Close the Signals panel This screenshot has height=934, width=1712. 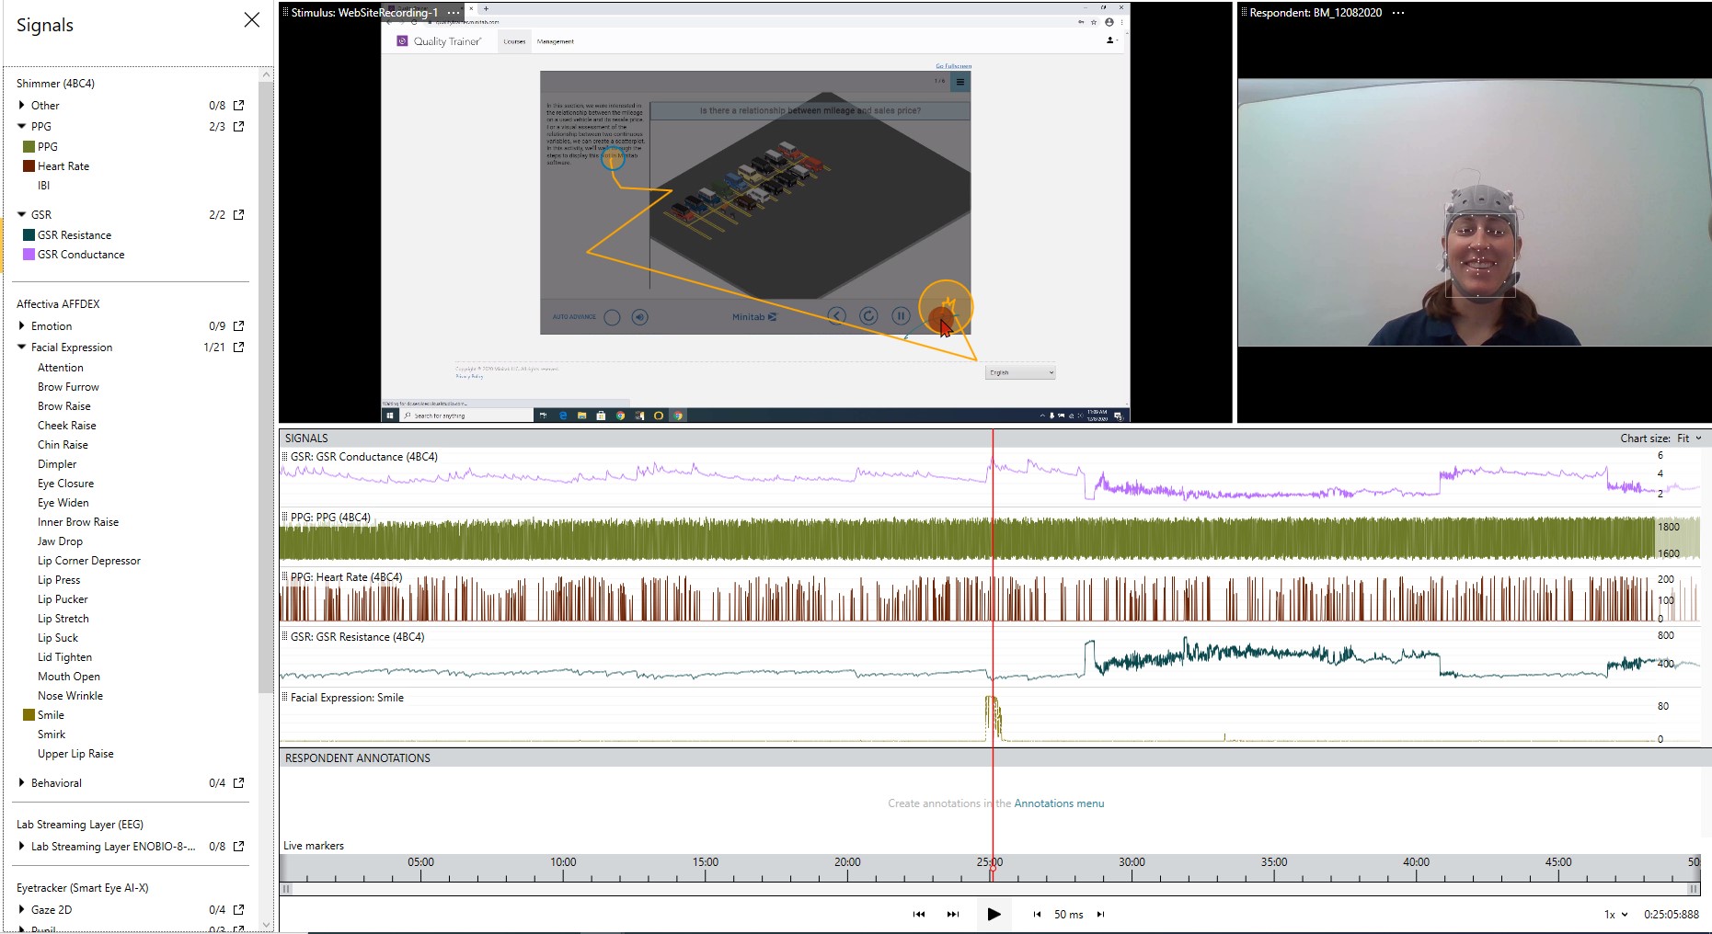pyautogui.click(x=251, y=20)
